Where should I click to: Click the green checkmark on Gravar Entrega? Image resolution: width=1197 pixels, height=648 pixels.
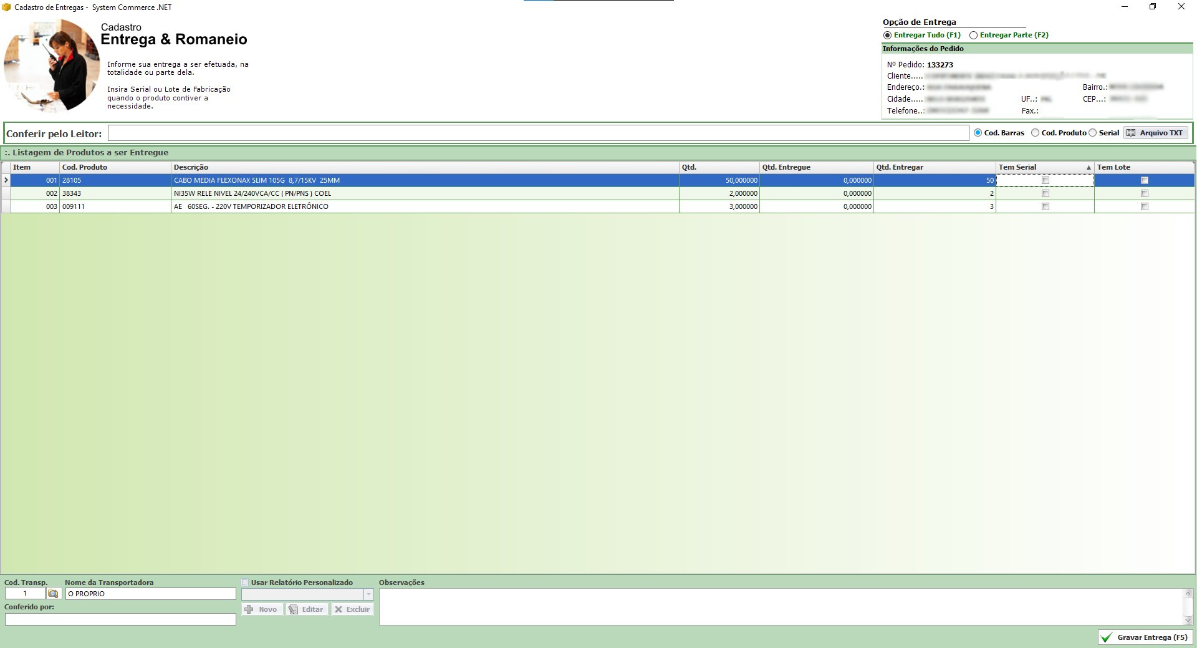(x=1107, y=637)
